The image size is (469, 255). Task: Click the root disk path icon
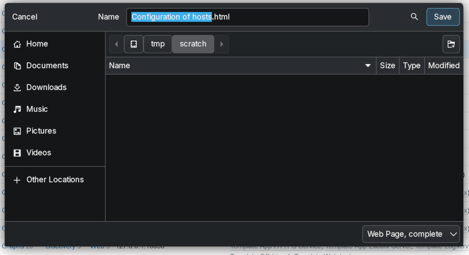(x=134, y=44)
